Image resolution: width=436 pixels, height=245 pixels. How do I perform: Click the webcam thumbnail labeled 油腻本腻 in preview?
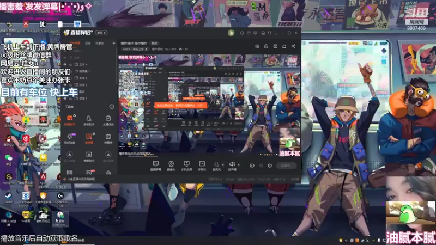[x=289, y=142]
